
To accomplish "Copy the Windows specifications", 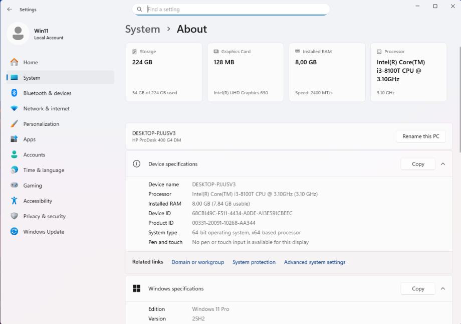I will point(418,289).
